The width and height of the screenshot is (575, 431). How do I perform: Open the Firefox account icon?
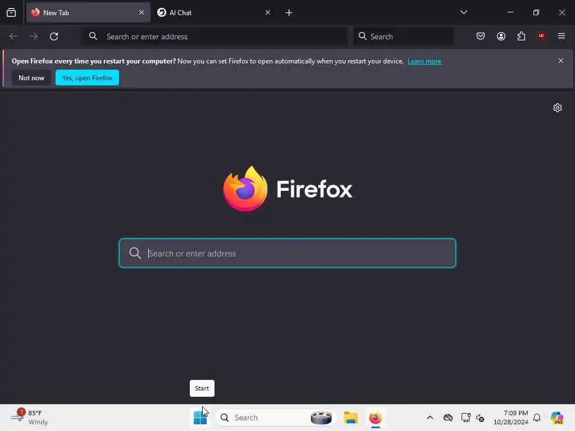point(501,36)
